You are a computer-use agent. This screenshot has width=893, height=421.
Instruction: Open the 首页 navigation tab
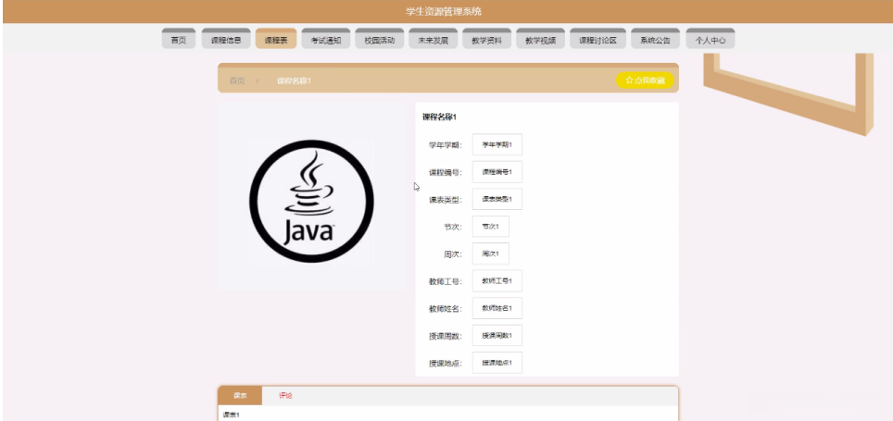pyautogui.click(x=178, y=40)
